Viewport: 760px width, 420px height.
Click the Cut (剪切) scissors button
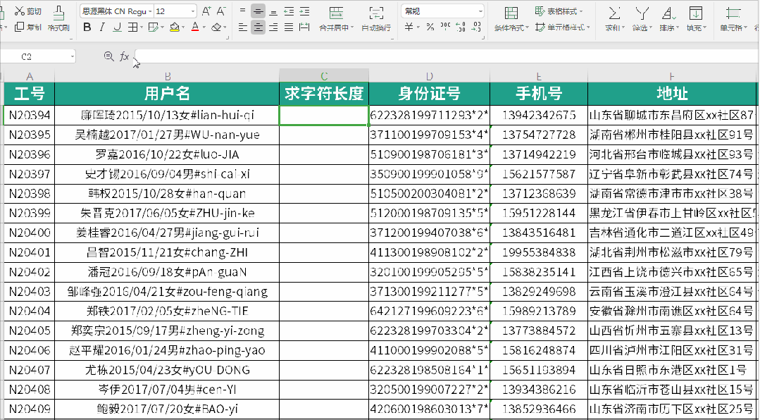[x=27, y=11]
